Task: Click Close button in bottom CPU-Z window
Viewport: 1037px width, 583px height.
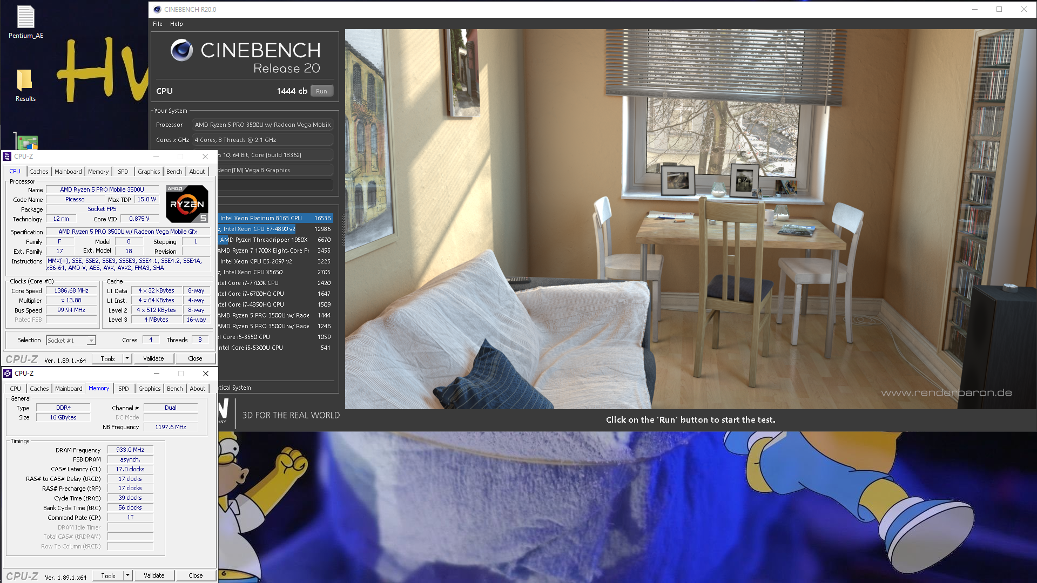Action: 196,575
